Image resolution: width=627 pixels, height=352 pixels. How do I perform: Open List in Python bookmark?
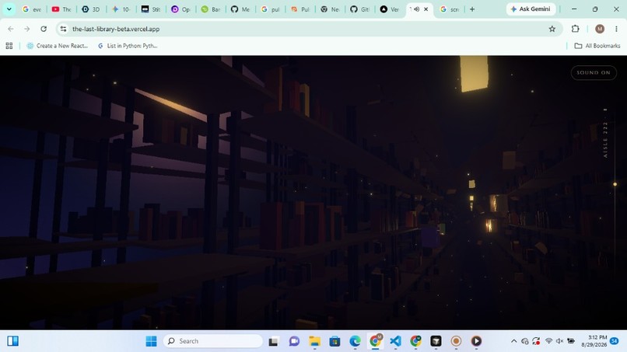point(128,46)
